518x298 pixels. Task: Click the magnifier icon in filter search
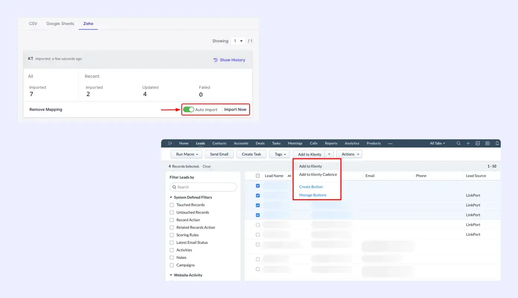pyautogui.click(x=174, y=187)
